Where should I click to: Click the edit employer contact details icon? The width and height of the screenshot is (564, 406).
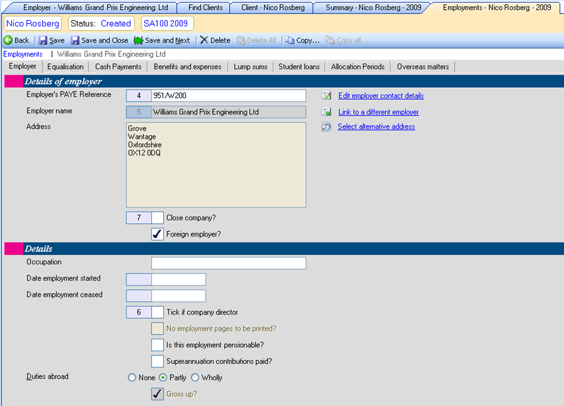(x=326, y=96)
